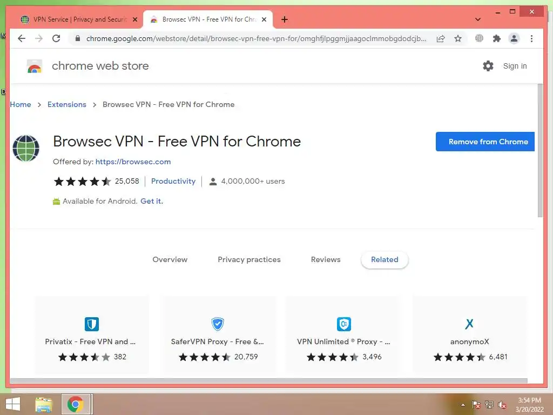The width and height of the screenshot is (553, 415).
Task: Close the Browsec VPN tab
Action: coord(264,19)
